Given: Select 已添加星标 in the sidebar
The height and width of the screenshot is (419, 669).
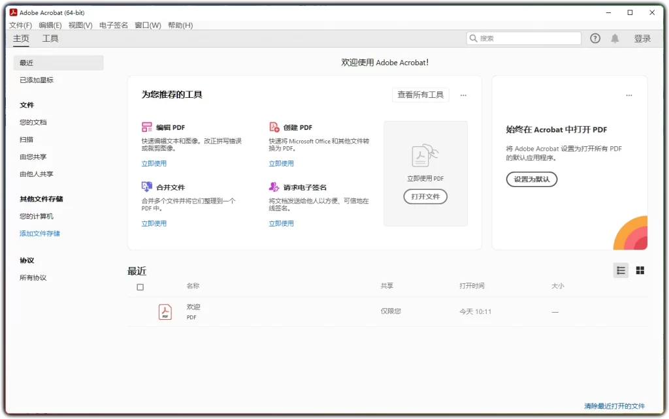Looking at the screenshot, I should [x=37, y=80].
